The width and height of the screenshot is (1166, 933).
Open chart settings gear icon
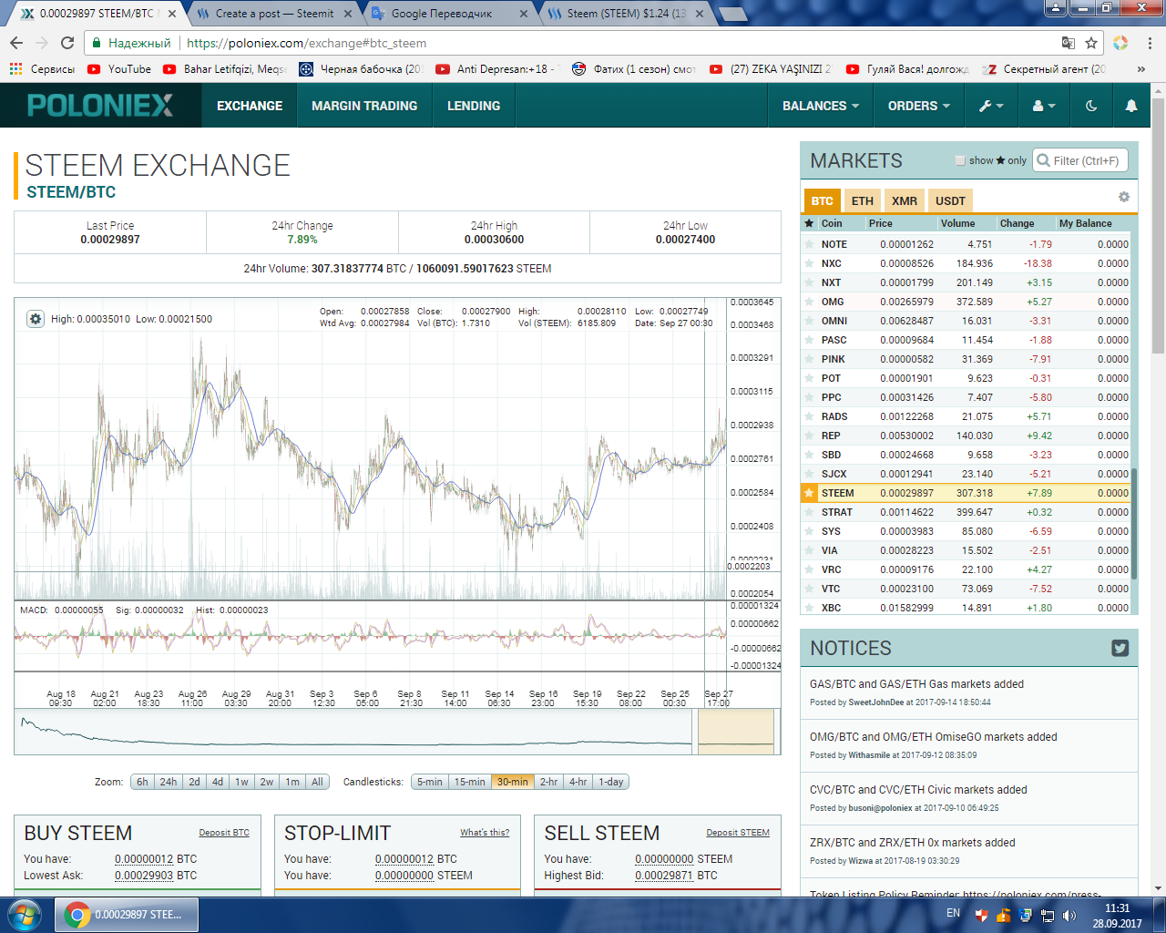click(35, 319)
